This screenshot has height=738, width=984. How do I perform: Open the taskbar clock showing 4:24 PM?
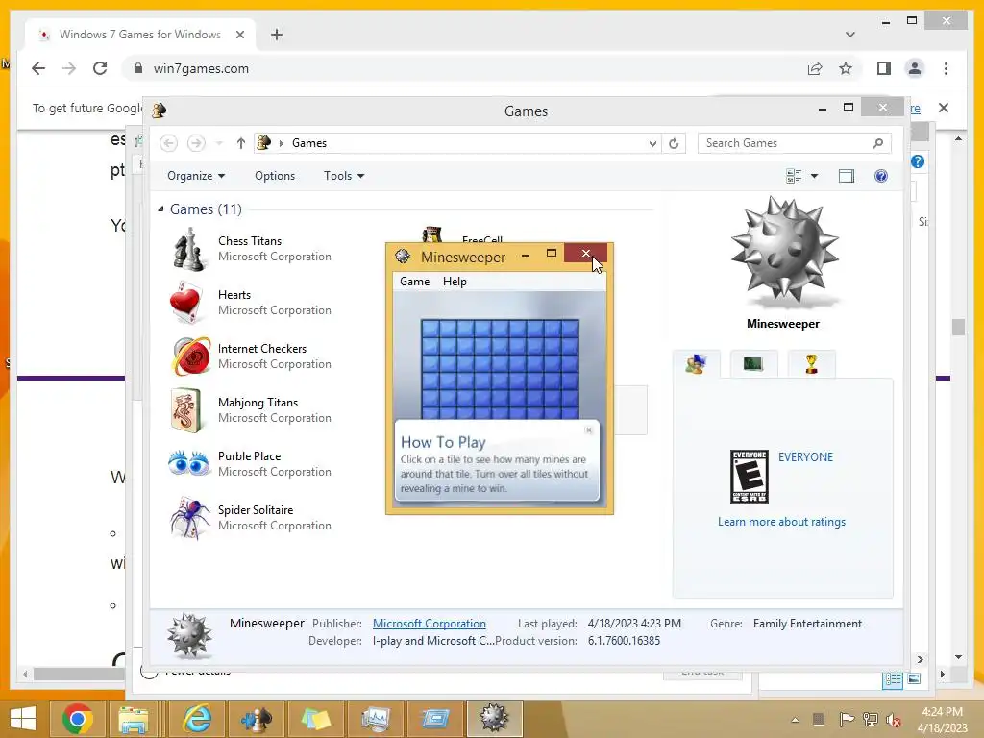pos(942,720)
